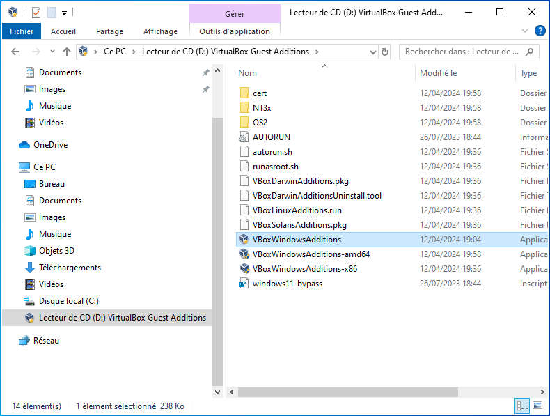Go up one folder level arrow
This screenshot has height=416, width=550.
click(67, 52)
